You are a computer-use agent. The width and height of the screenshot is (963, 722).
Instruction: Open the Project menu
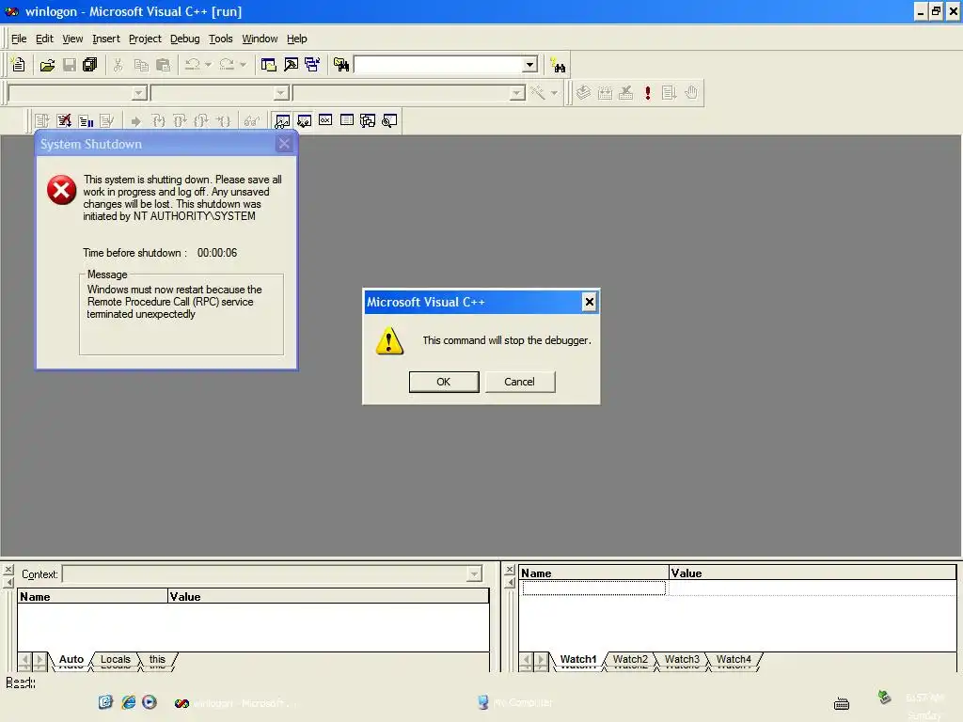click(145, 39)
